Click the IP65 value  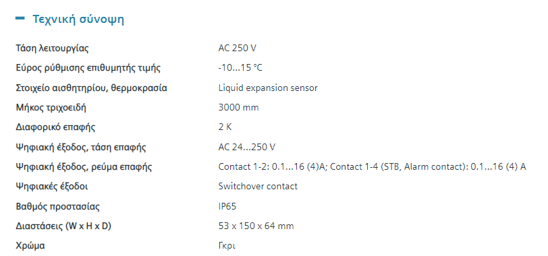(227, 206)
